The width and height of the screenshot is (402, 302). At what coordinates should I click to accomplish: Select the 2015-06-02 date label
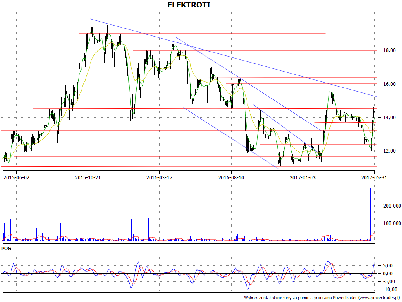(x=16, y=178)
